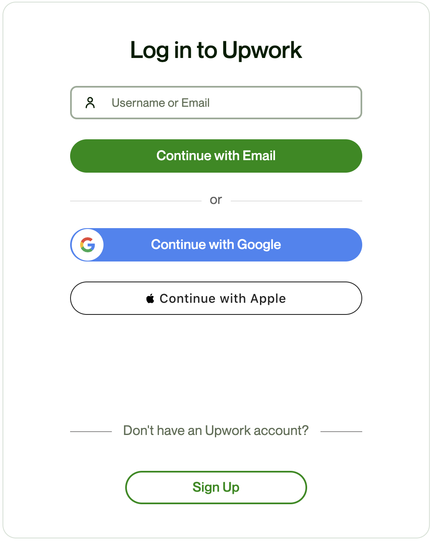Click the white outlined Apple sign-in button
This screenshot has height=543, width=434.
tap(216, 298)
